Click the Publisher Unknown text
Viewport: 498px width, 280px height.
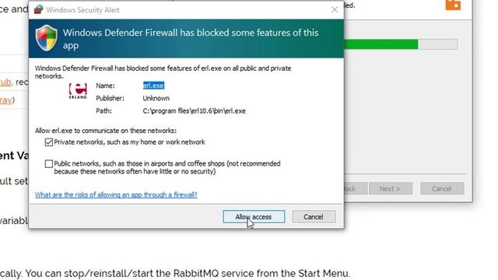point(156,99)
